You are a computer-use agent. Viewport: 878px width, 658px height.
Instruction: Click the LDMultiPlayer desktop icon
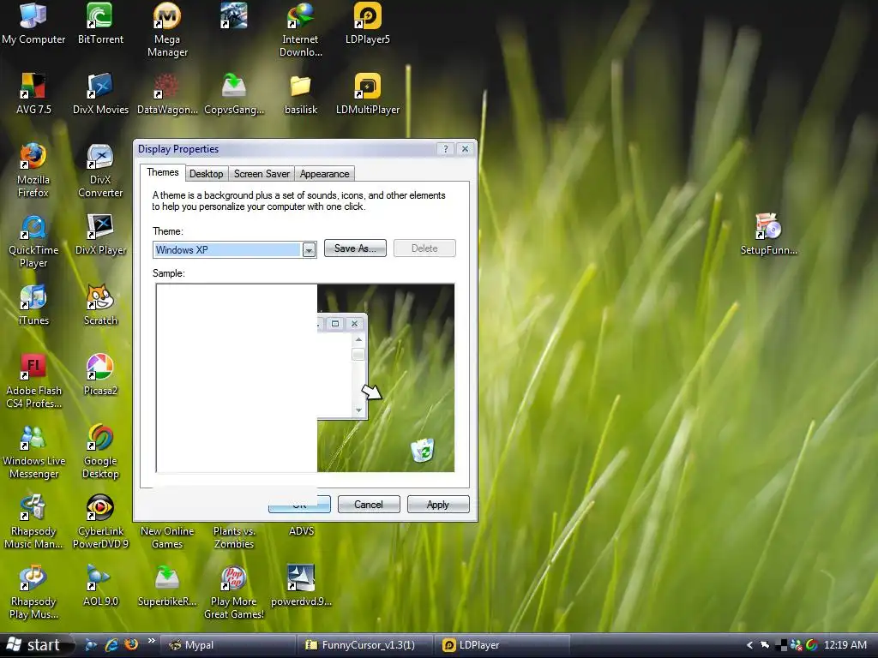367,94
